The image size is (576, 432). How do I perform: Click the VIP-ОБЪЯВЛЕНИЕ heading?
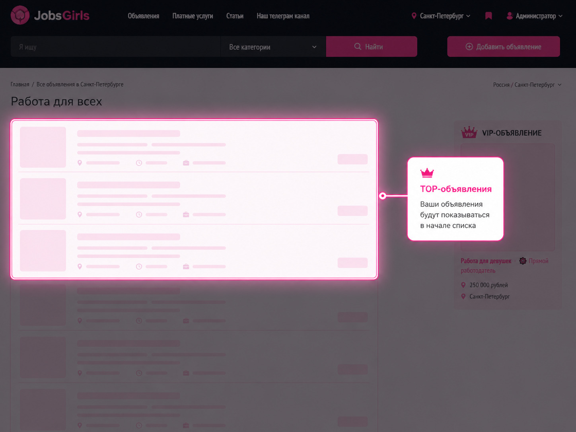click(512, 133)
